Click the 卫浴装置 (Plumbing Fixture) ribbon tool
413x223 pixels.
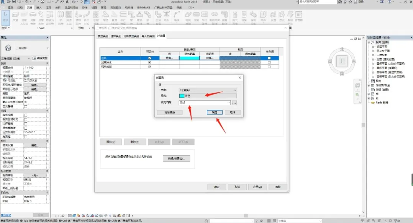[x=158, y=17]
